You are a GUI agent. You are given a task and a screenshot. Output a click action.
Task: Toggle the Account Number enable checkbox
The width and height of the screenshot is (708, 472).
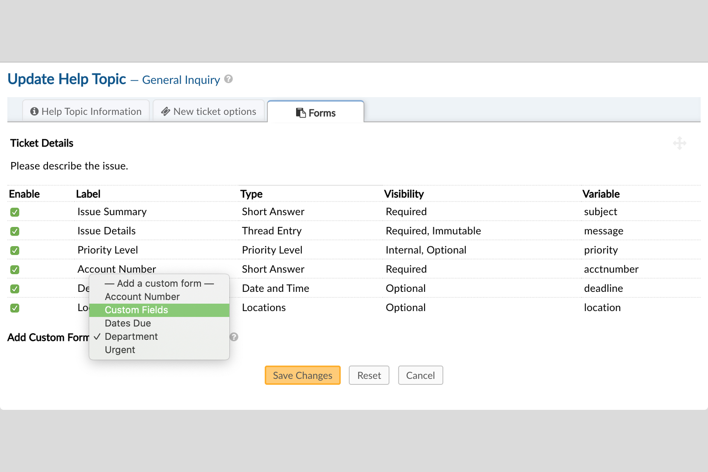(15, 270)
